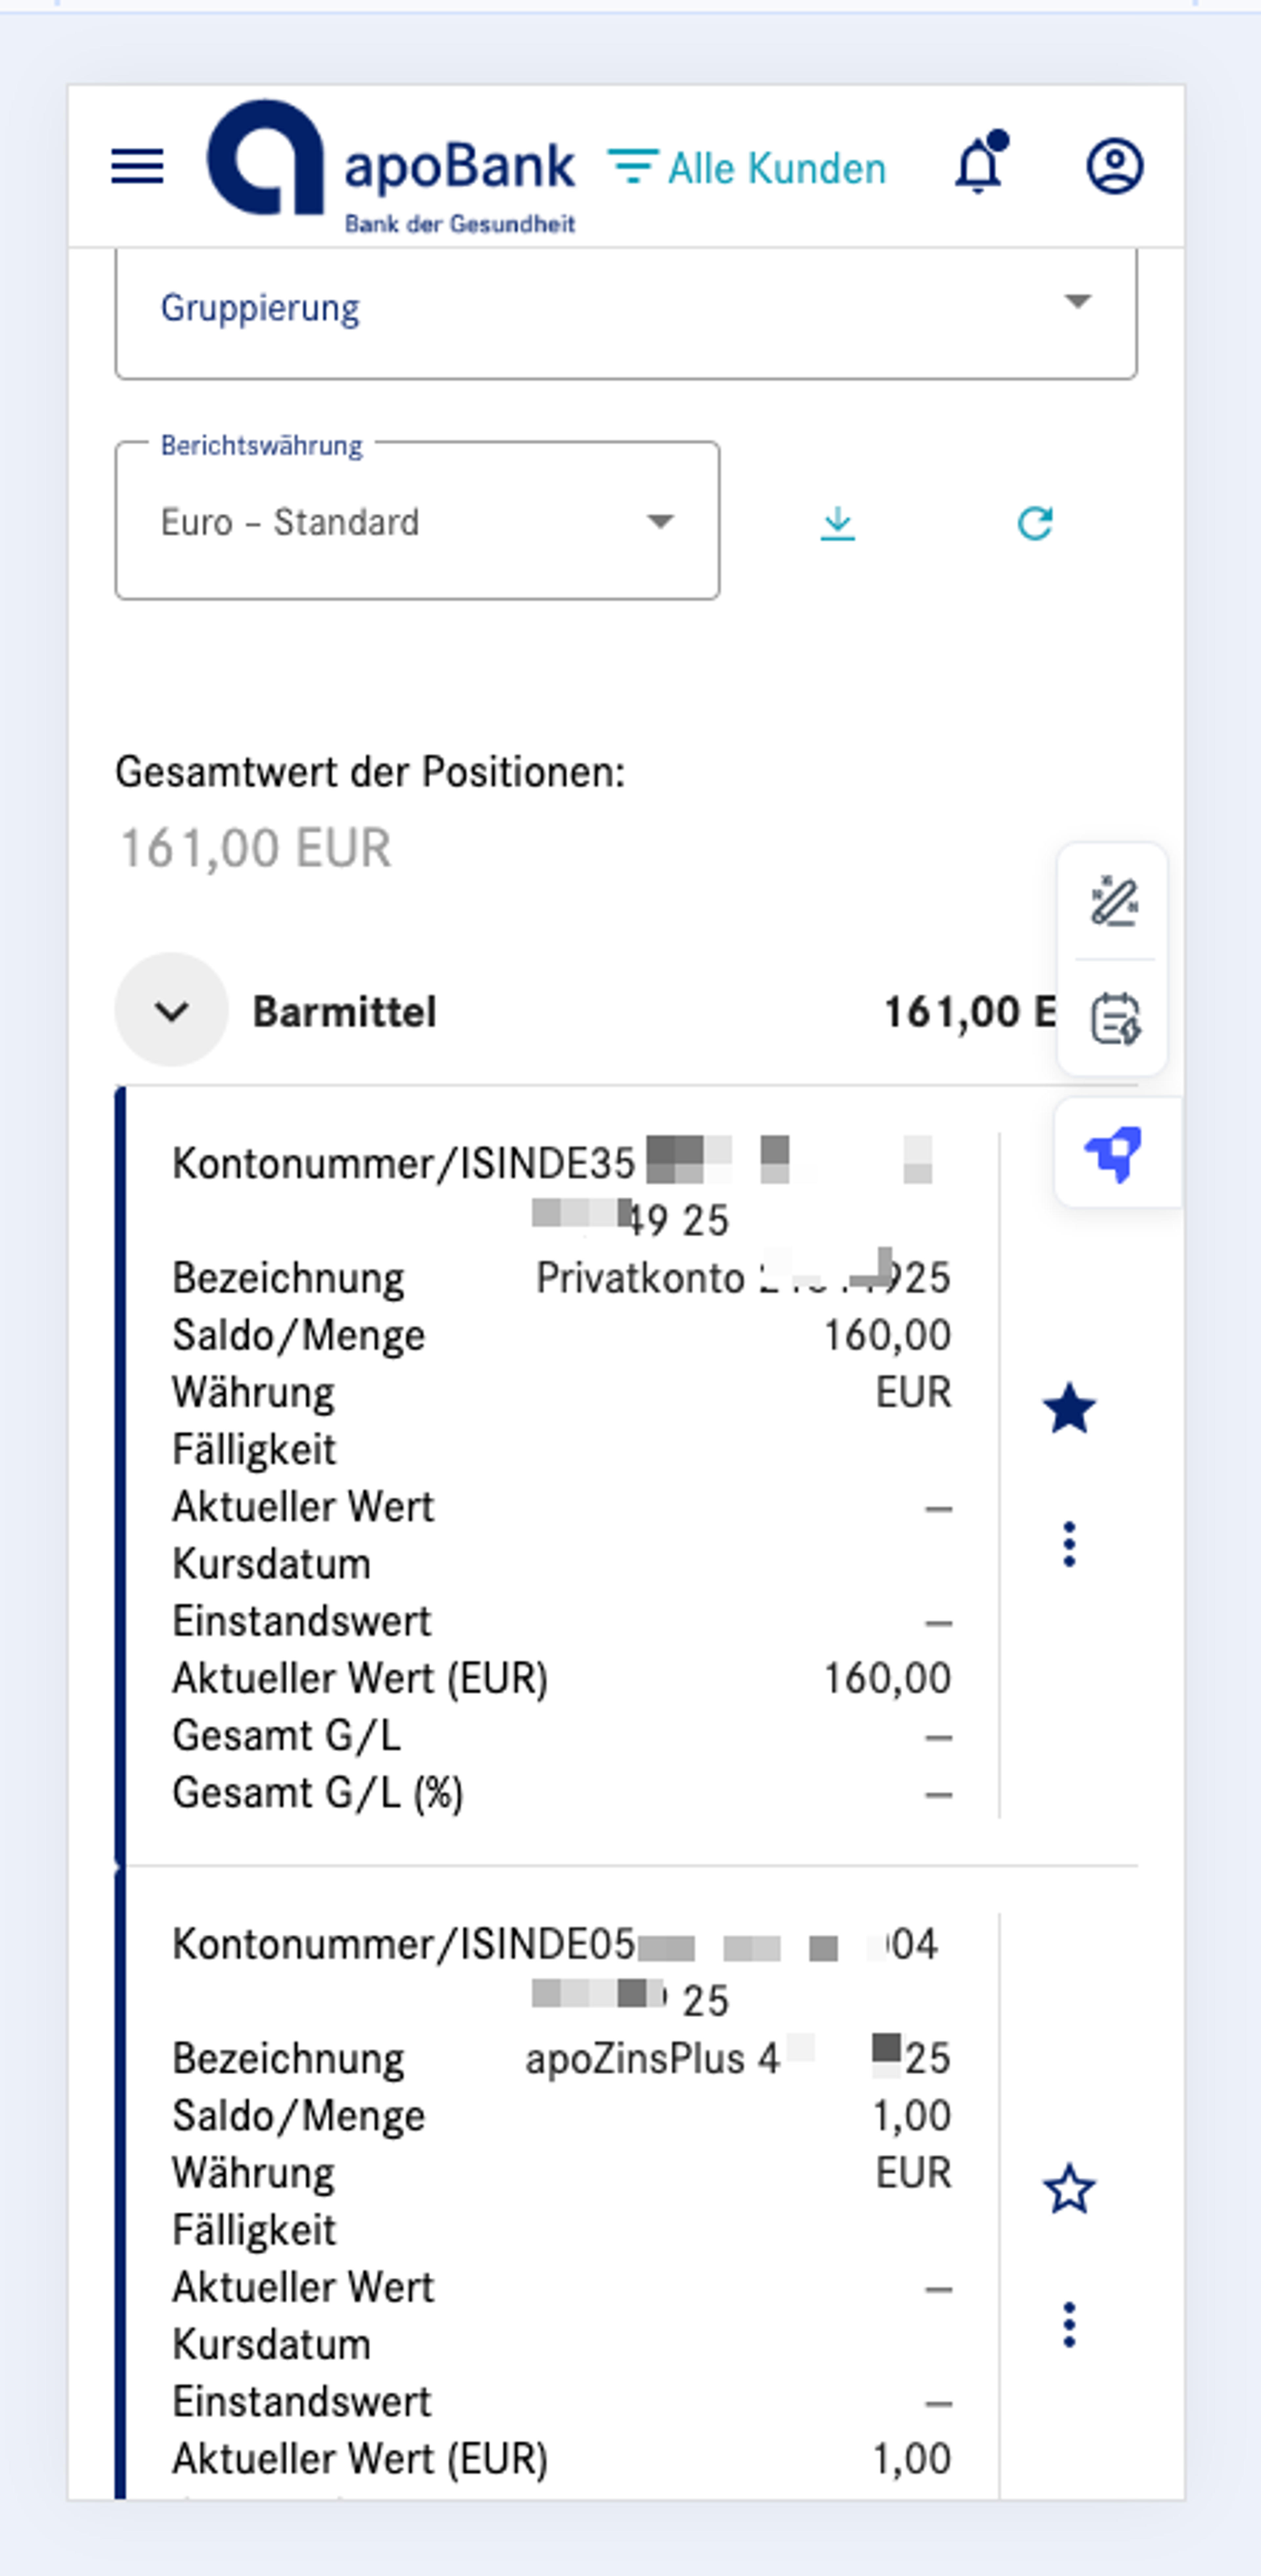Viewport: 1261px width, 2576px height.
Task: Click the refresh positions icon
Action: (1035, 522)
